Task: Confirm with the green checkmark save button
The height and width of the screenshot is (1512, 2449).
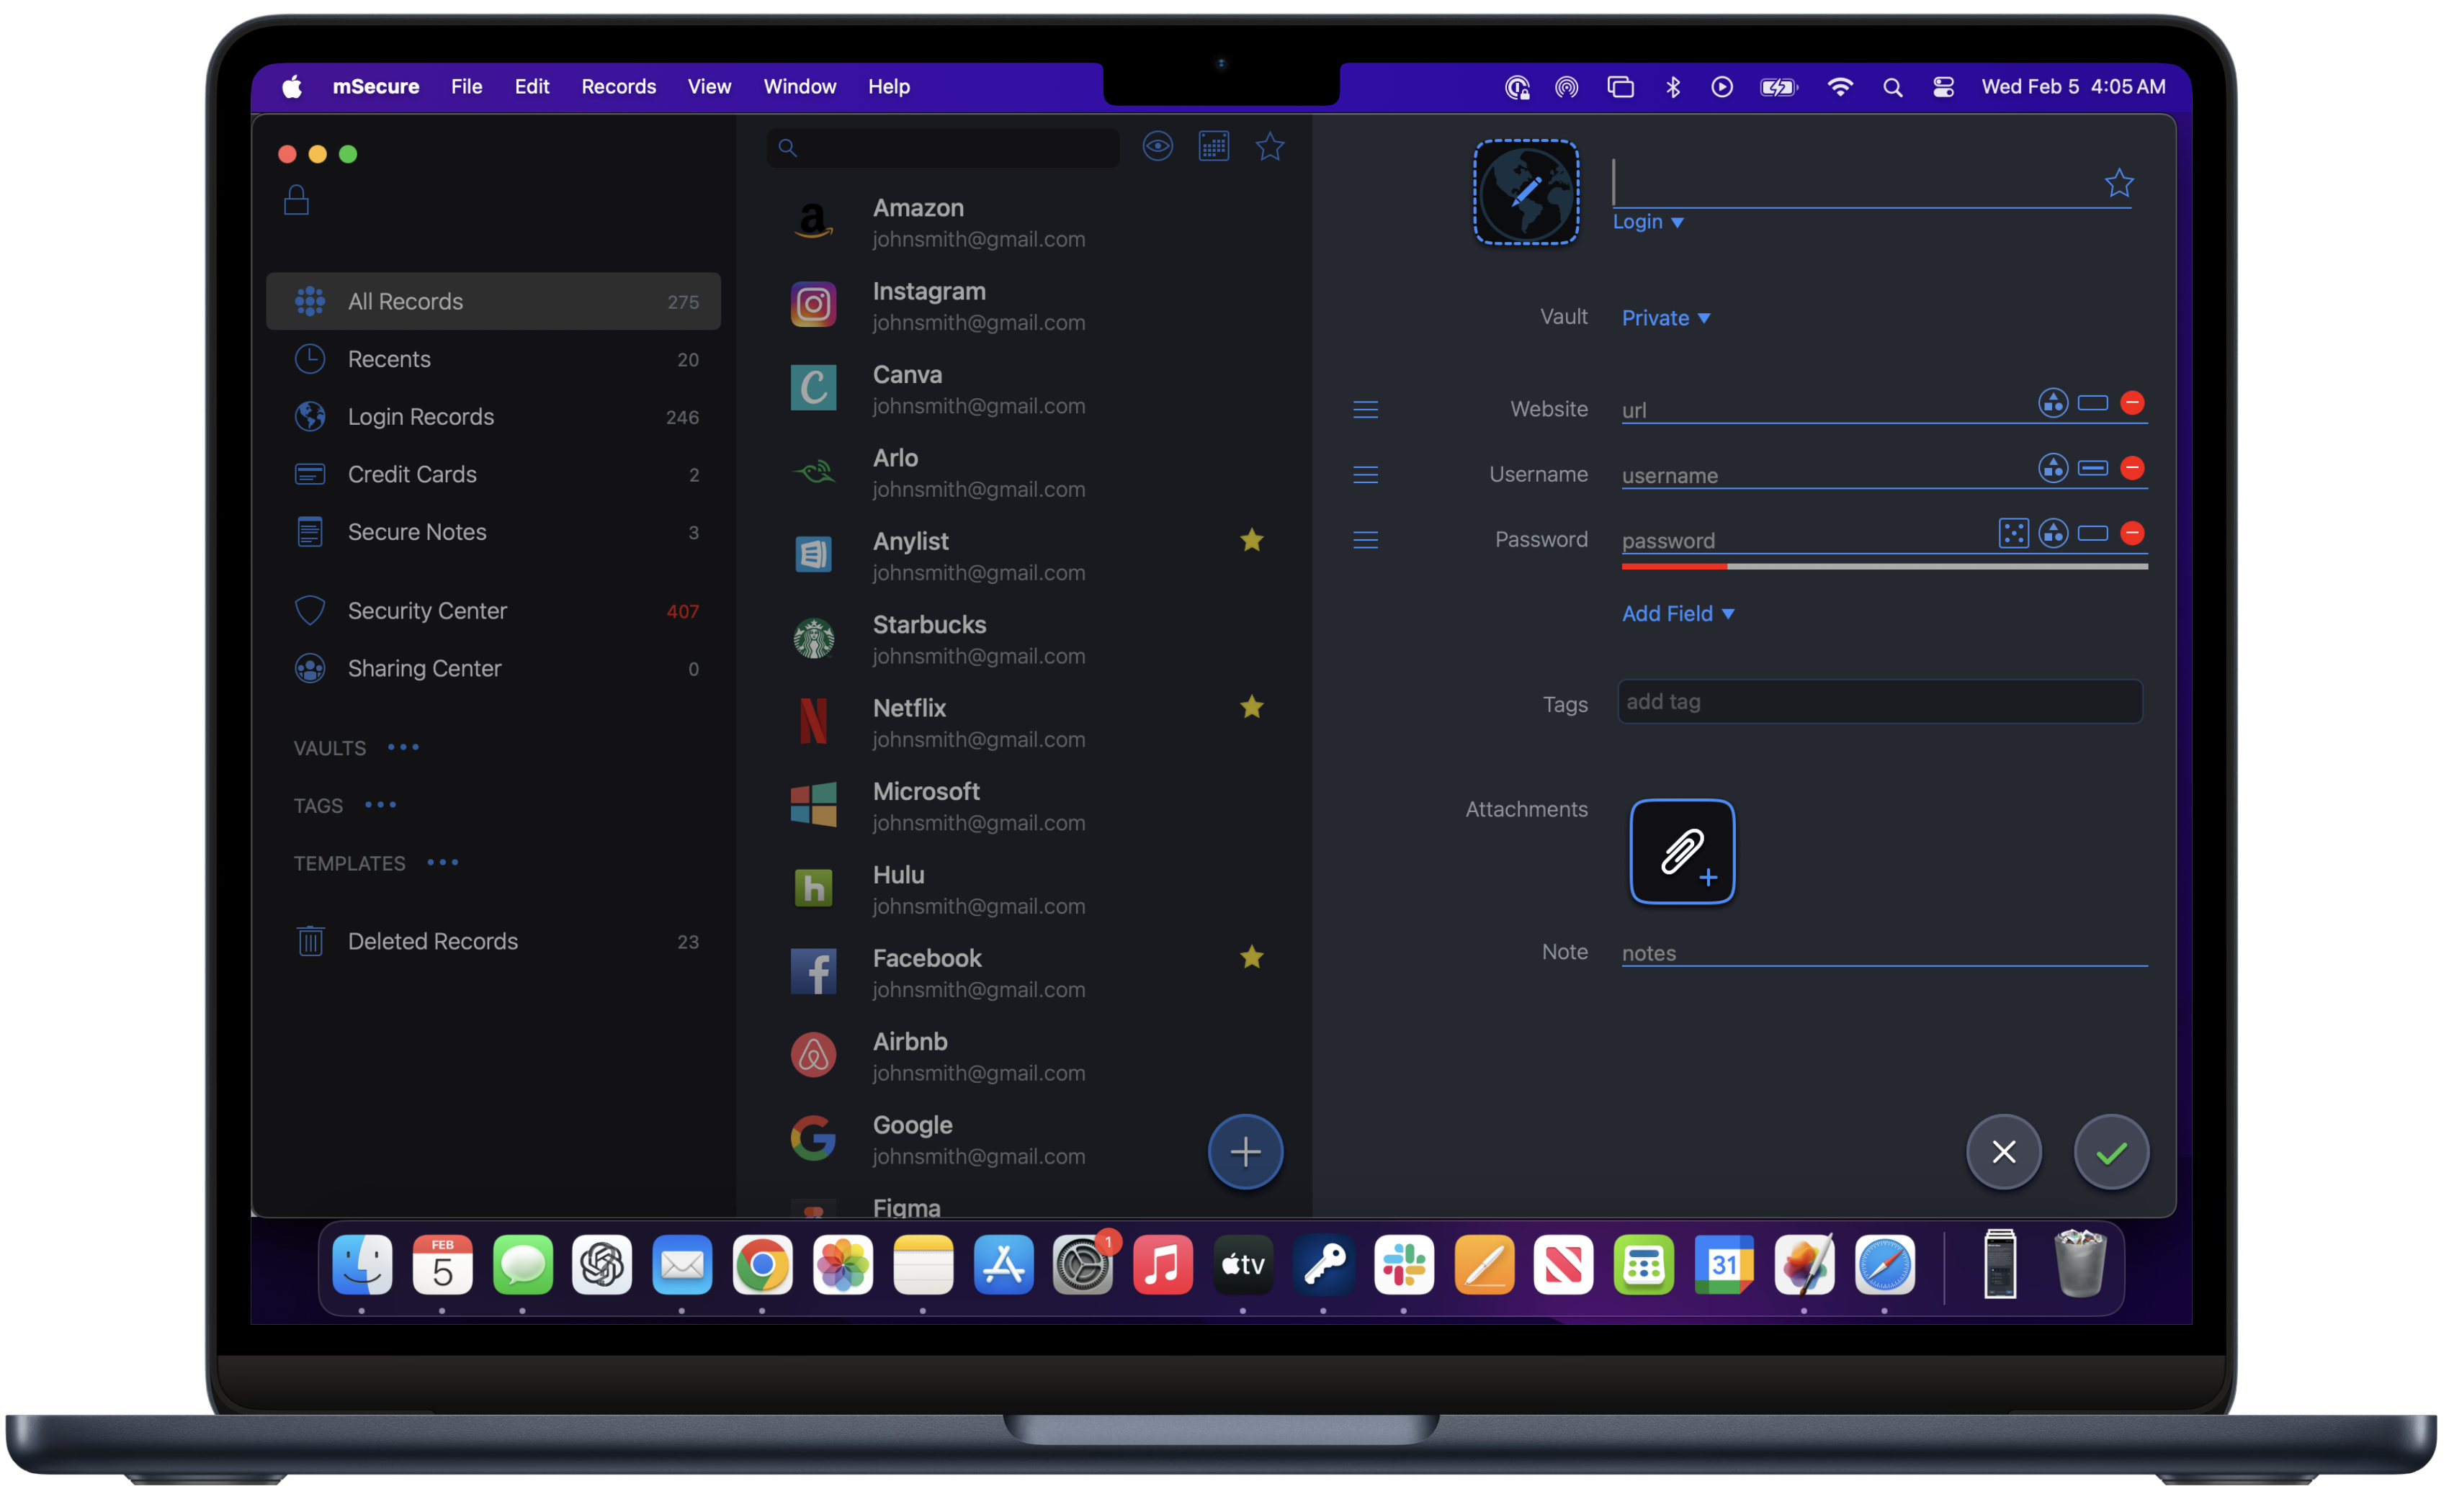Action: [x=2111, y=1152]
